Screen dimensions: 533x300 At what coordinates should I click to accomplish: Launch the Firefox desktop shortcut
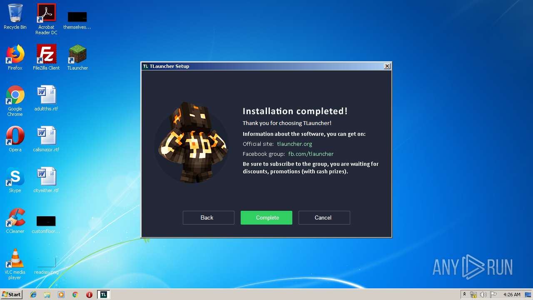15,57
